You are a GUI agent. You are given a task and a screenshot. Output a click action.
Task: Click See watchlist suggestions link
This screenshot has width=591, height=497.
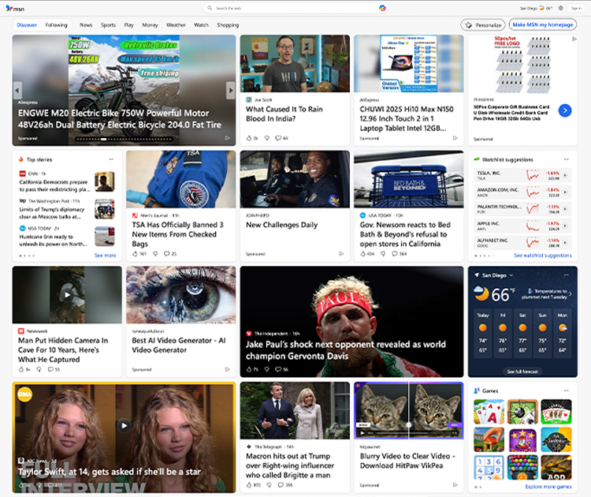pyautogui.click(x=542, y=256)
